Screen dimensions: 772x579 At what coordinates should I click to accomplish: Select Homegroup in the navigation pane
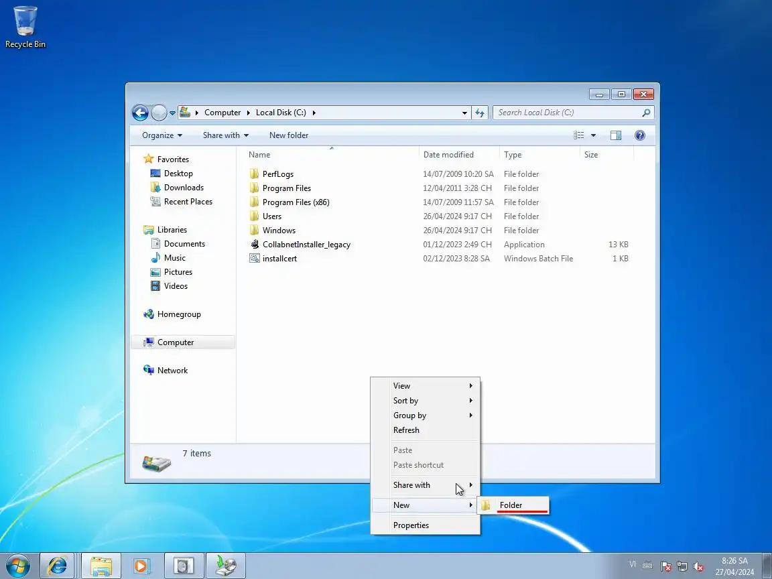click(x=179, y=314)
